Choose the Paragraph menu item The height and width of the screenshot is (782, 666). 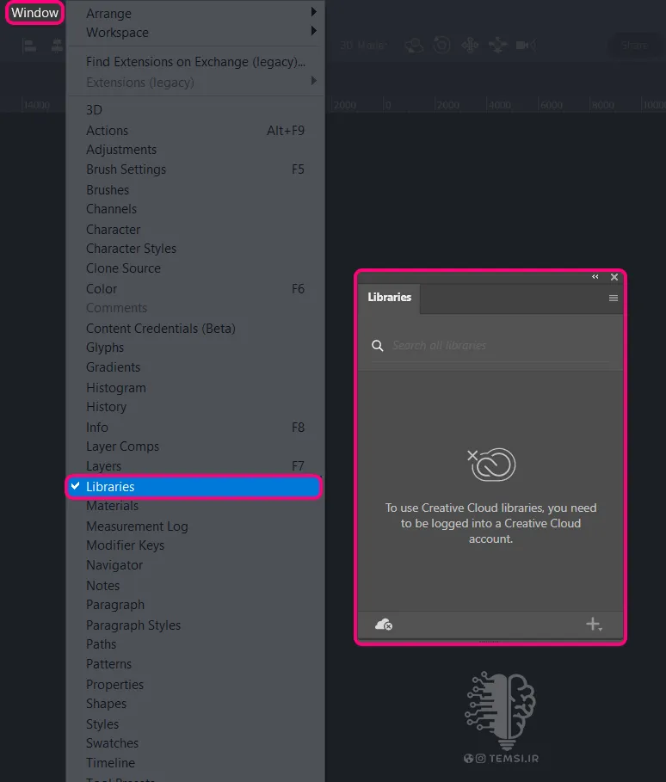point(195,605)
